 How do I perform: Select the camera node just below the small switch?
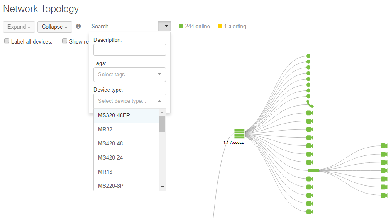point(310,179)
